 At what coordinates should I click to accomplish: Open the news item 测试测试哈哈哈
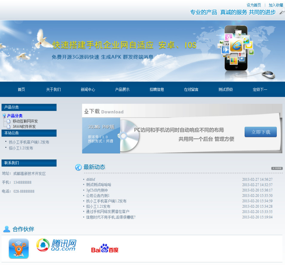tap(98, 185)
